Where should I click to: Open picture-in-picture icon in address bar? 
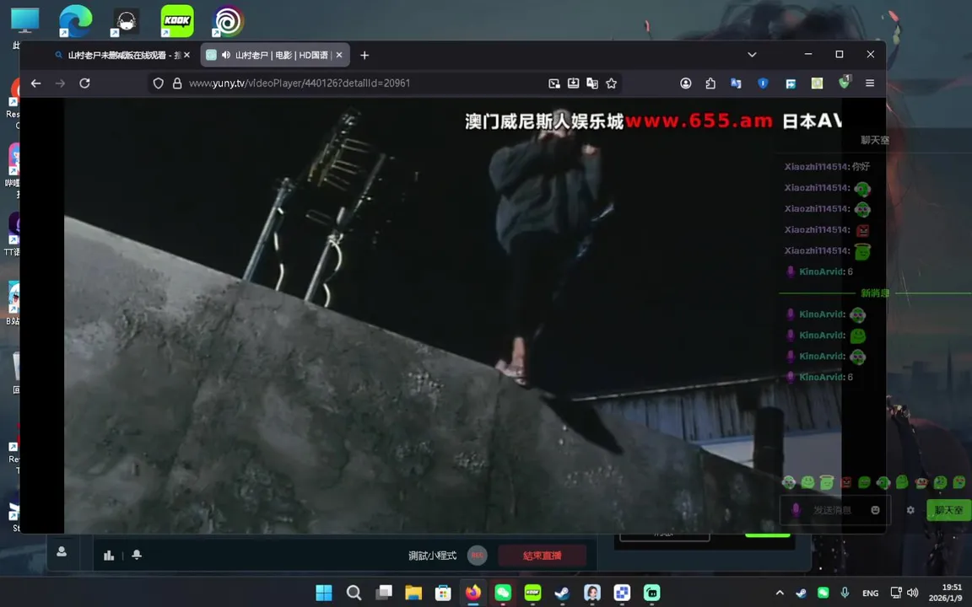click(554, 83)
